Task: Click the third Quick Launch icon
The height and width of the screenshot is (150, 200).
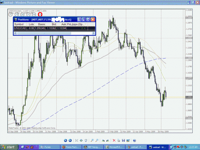Action: (32, 147)
